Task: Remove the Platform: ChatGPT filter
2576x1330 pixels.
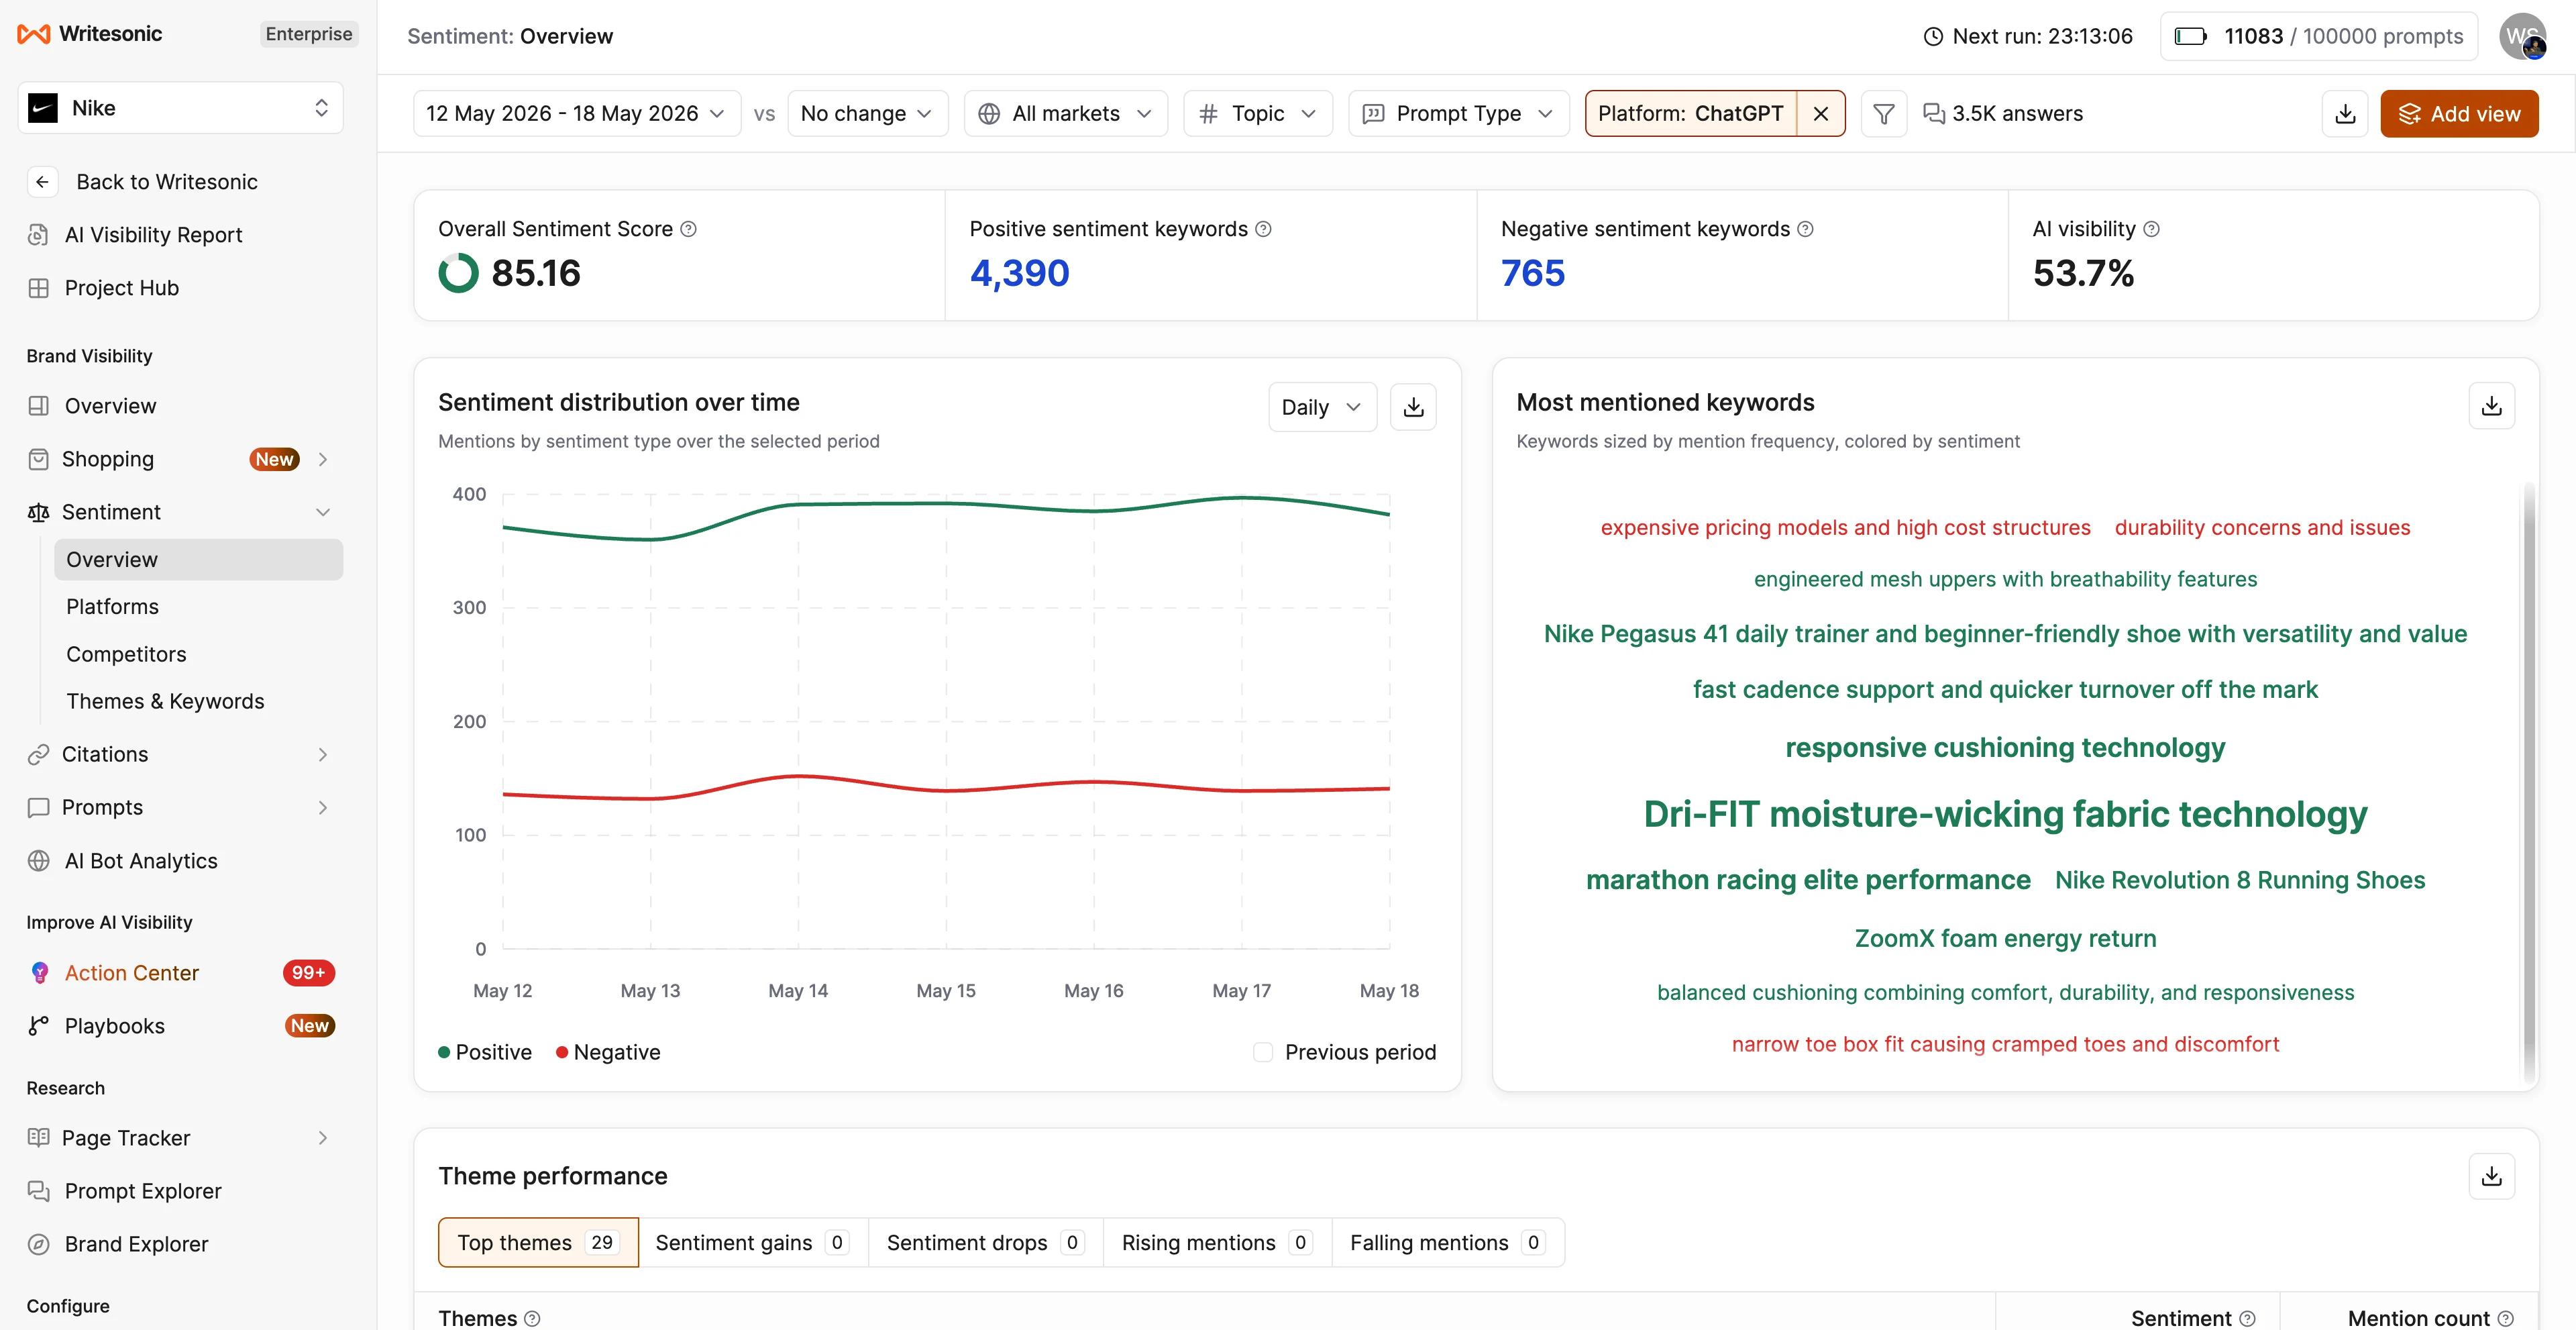Action: (x=1820, y=113)
